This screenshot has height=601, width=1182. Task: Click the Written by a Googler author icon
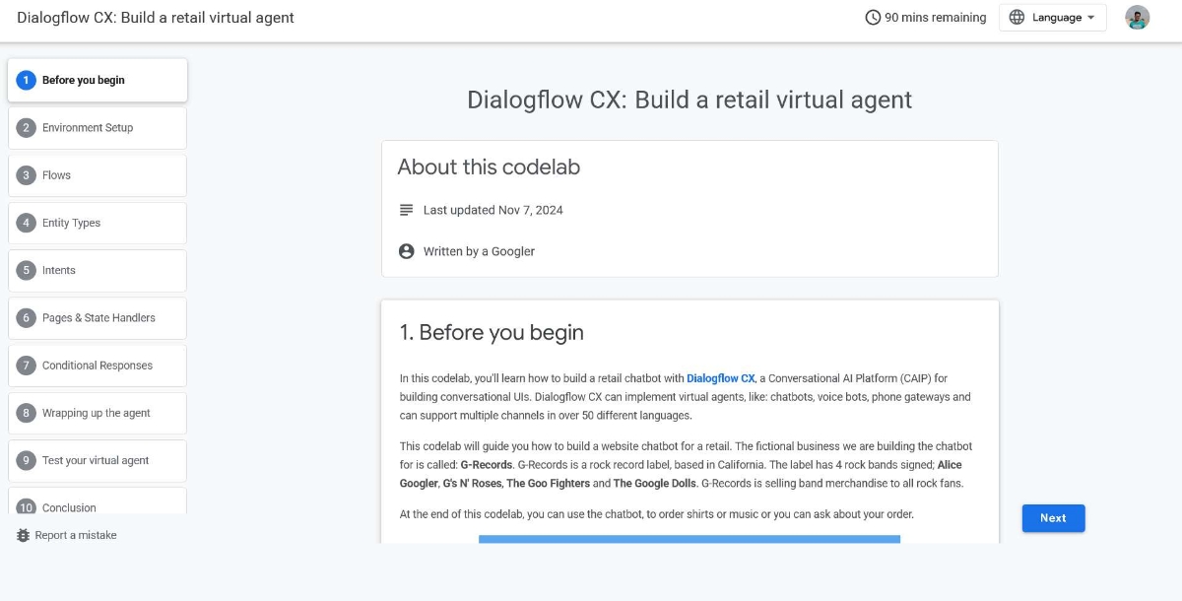406,251
